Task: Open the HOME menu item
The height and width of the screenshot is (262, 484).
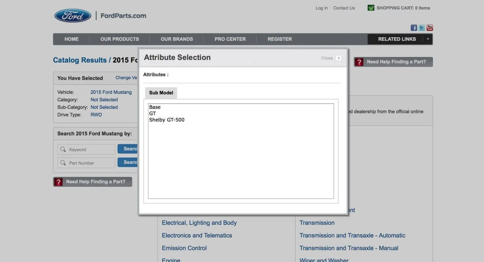Action: [x=71, y=39]
